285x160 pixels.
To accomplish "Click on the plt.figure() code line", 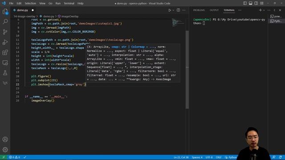I will tap(41, 76).
